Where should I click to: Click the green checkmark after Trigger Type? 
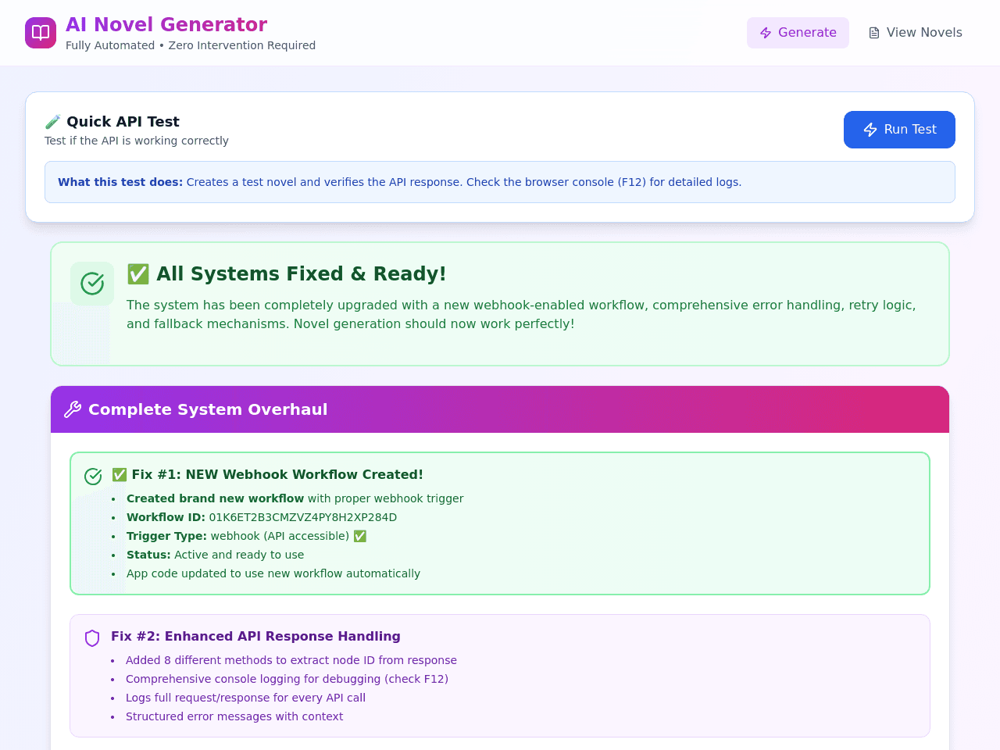(x=359, y=536)
